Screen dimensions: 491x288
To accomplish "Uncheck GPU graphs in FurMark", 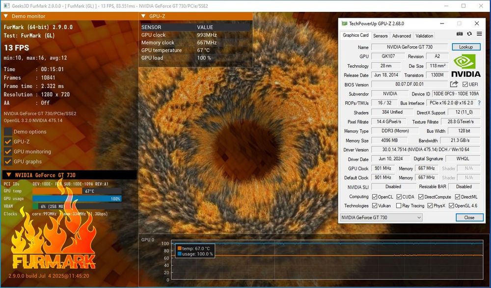I will (8, 162).
